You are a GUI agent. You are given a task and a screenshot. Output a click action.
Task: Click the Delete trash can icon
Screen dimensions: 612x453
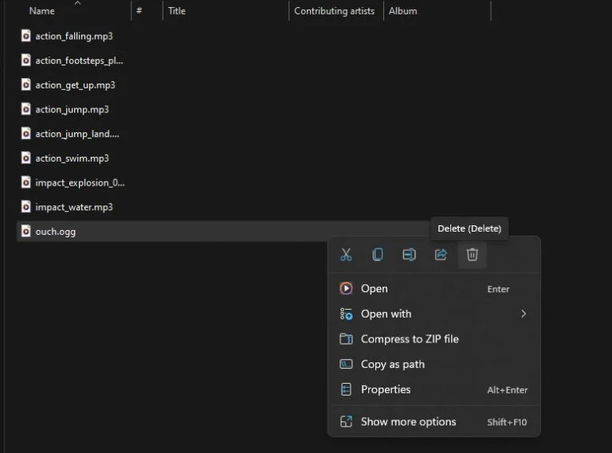[x=472, y=255]
